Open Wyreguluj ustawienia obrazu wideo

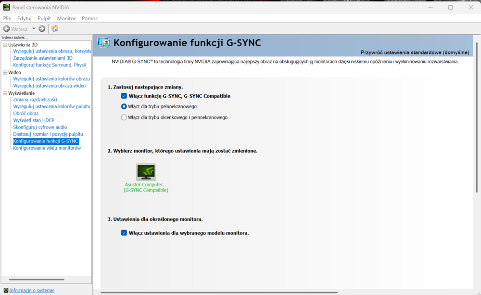click(50, 86)
